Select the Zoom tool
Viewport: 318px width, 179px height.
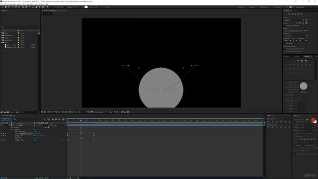tap(9, 7)
